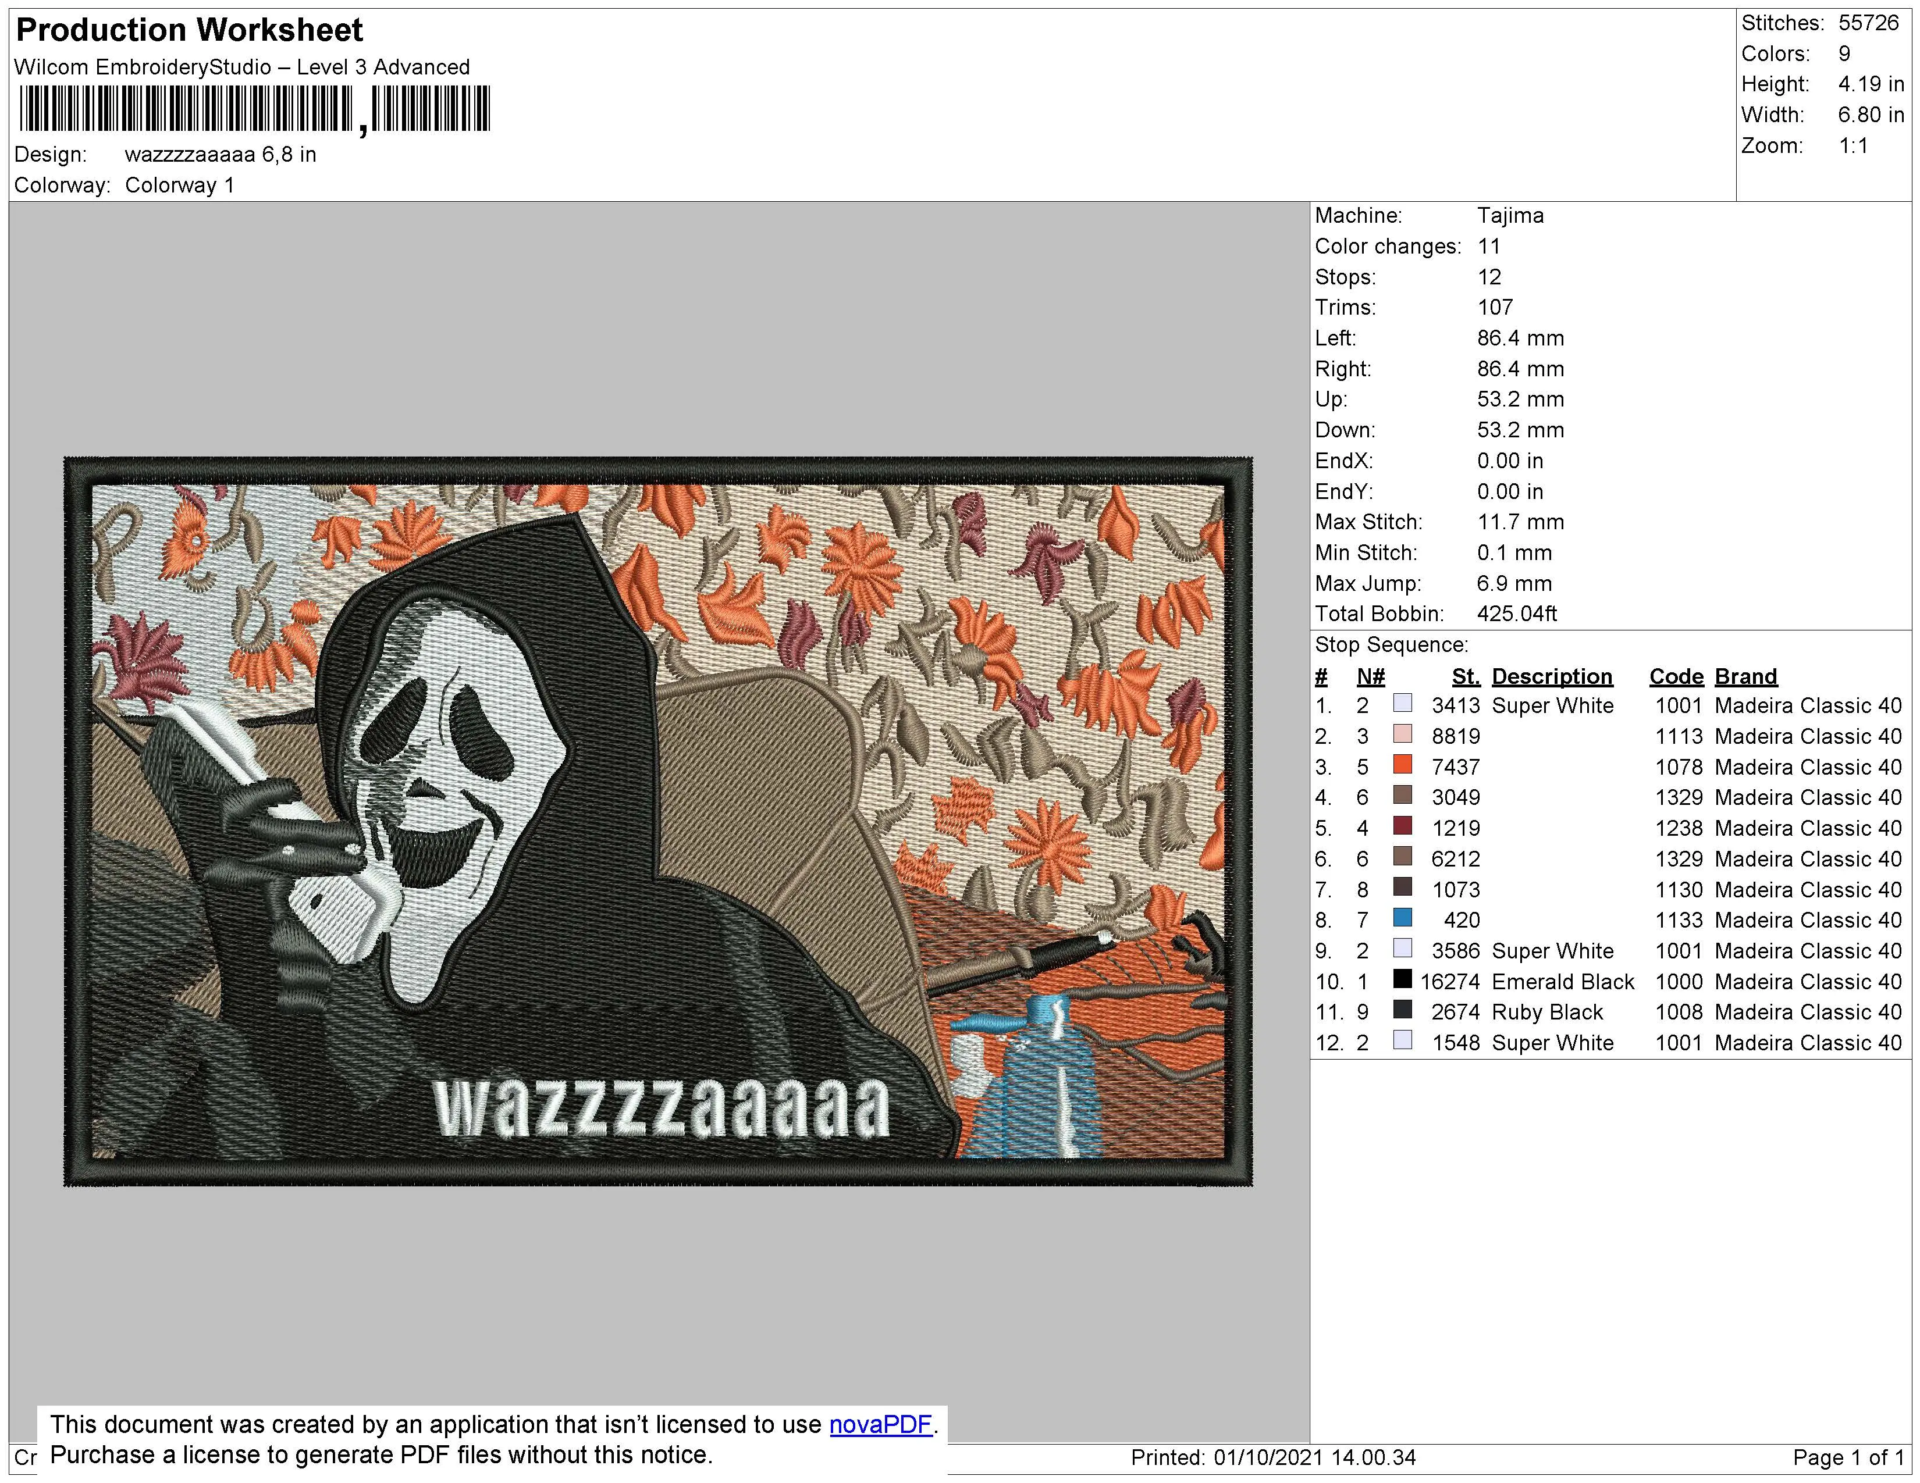Click the 'St.' column header

1466,676
